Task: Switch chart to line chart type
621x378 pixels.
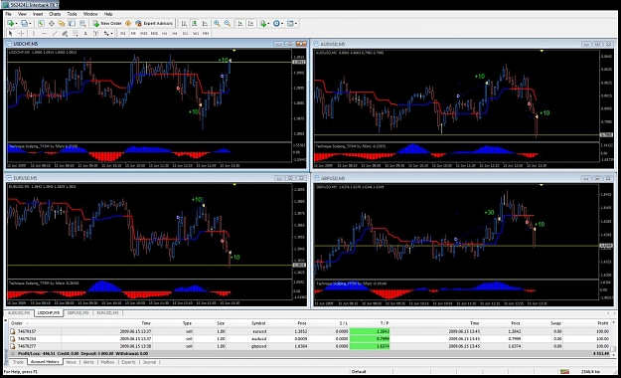Action: tap(205, 24)
